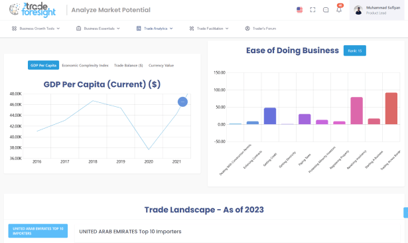Click the Ease of Doing Business heading
This screenshot has width=408, height=243.
click(x=293, y=50)
